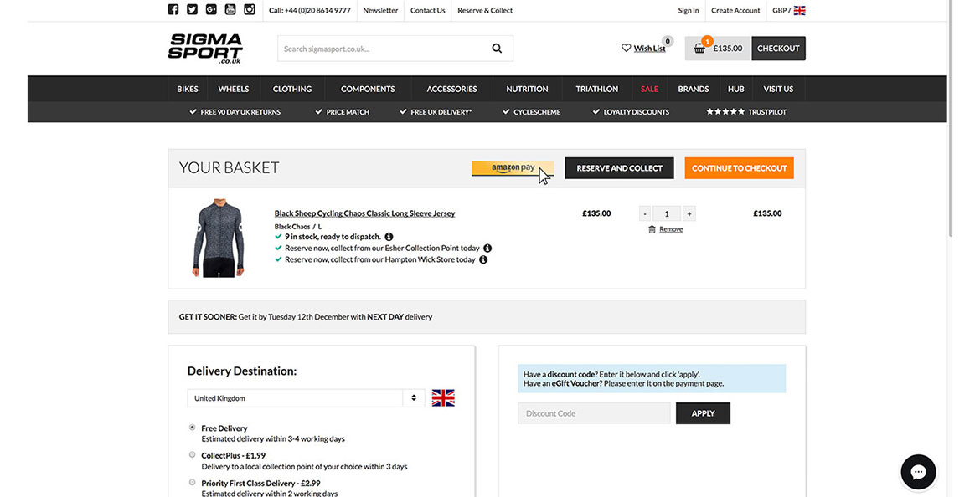Click the Create Account link
980x497 pixels.
click(x=735, y=11)
